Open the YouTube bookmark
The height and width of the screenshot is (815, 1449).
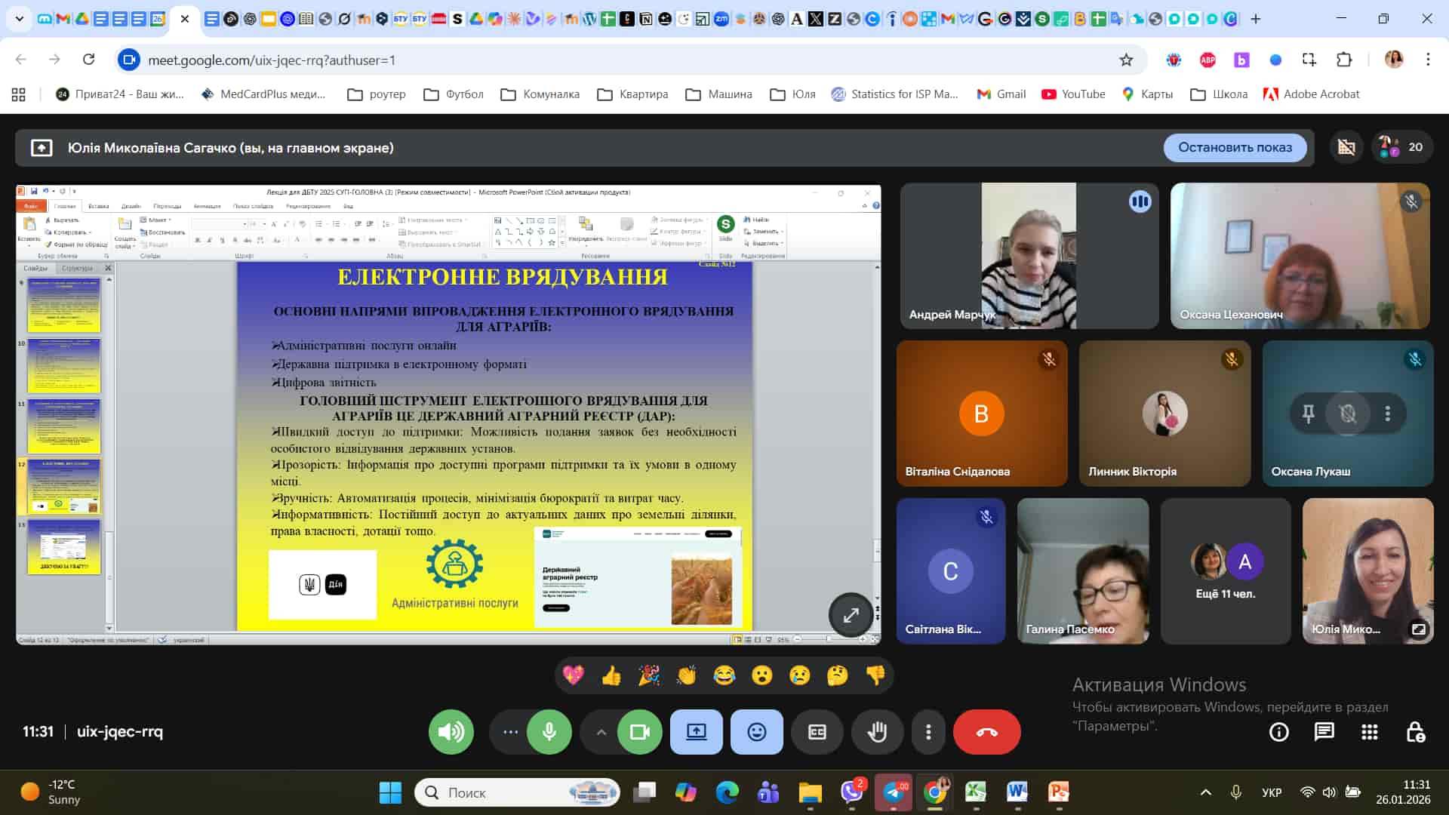click(1073, 94)
